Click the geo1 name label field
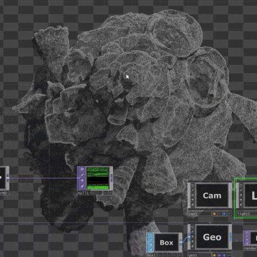The image size is (257, 257). pos(200,255)
